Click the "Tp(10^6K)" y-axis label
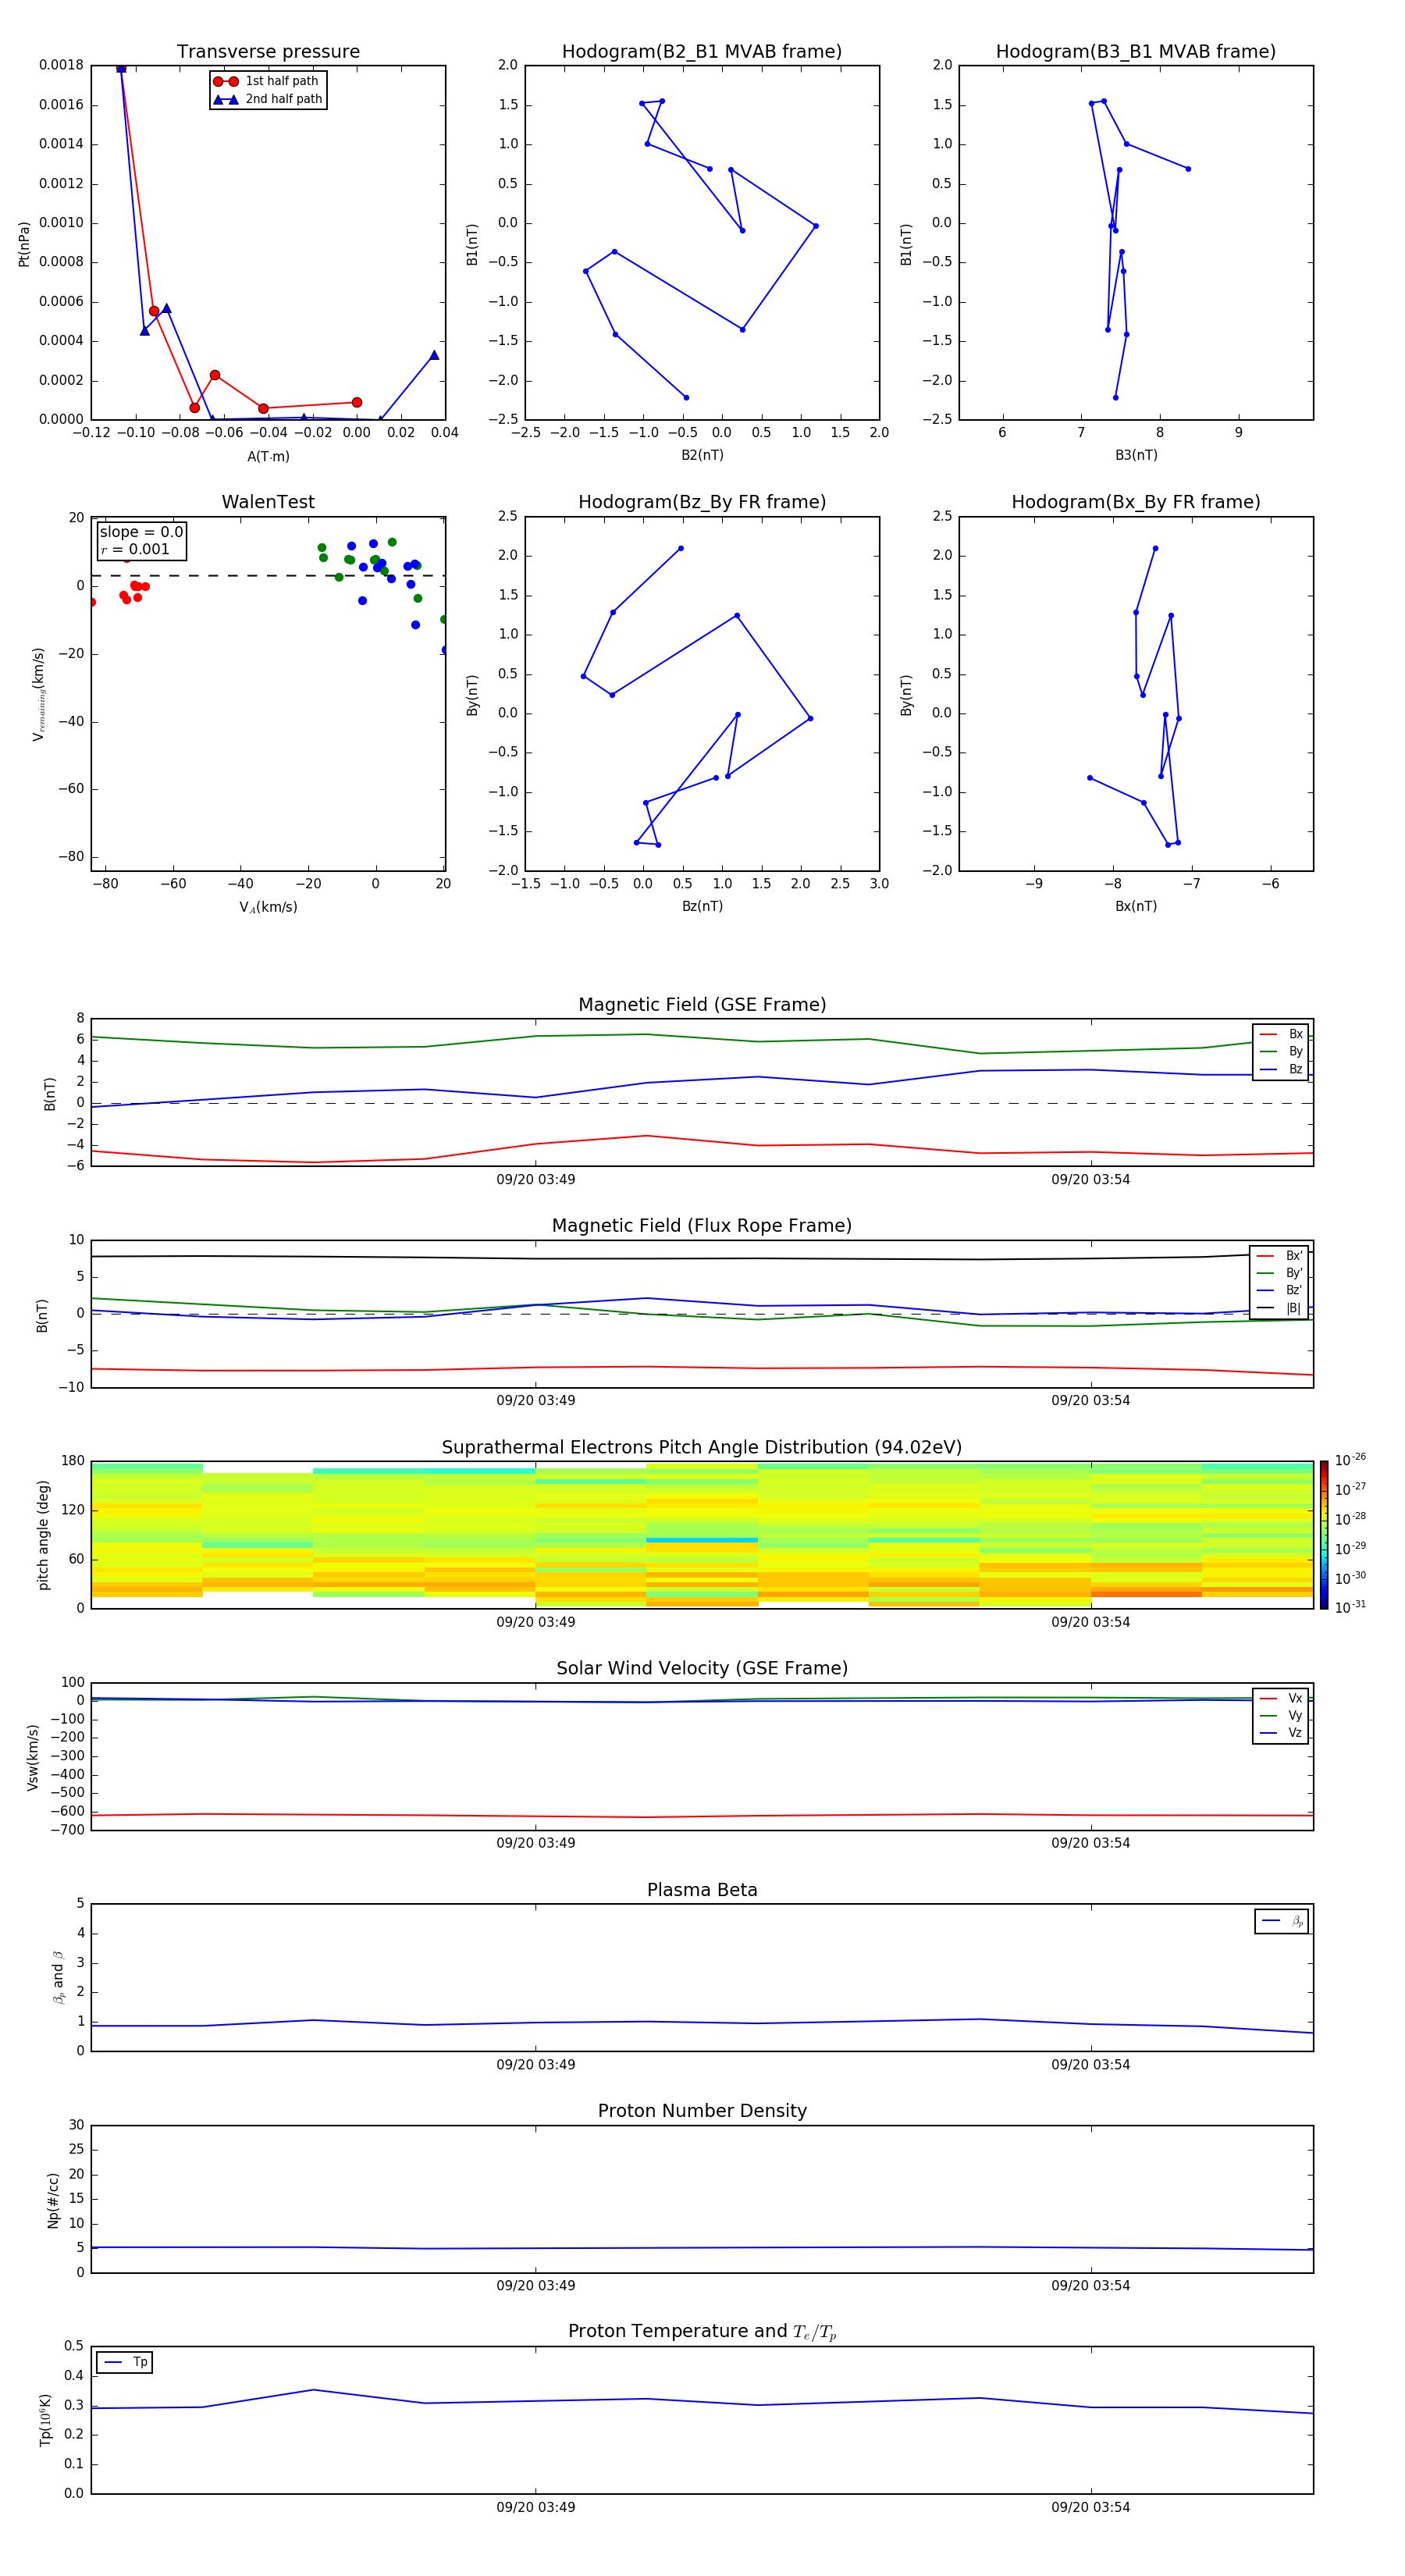1405x2576 pixels. coord(45,2420)
